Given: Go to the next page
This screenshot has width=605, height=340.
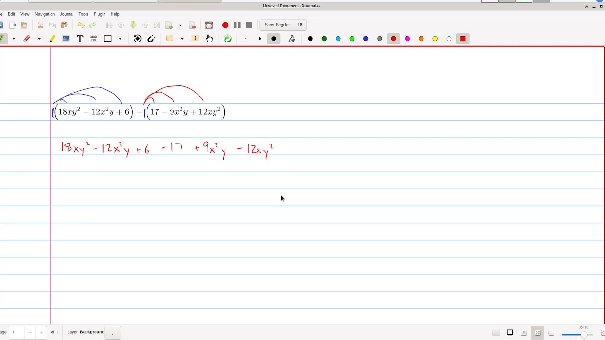Looking at the screenshot, I should [x=145, y=25].
